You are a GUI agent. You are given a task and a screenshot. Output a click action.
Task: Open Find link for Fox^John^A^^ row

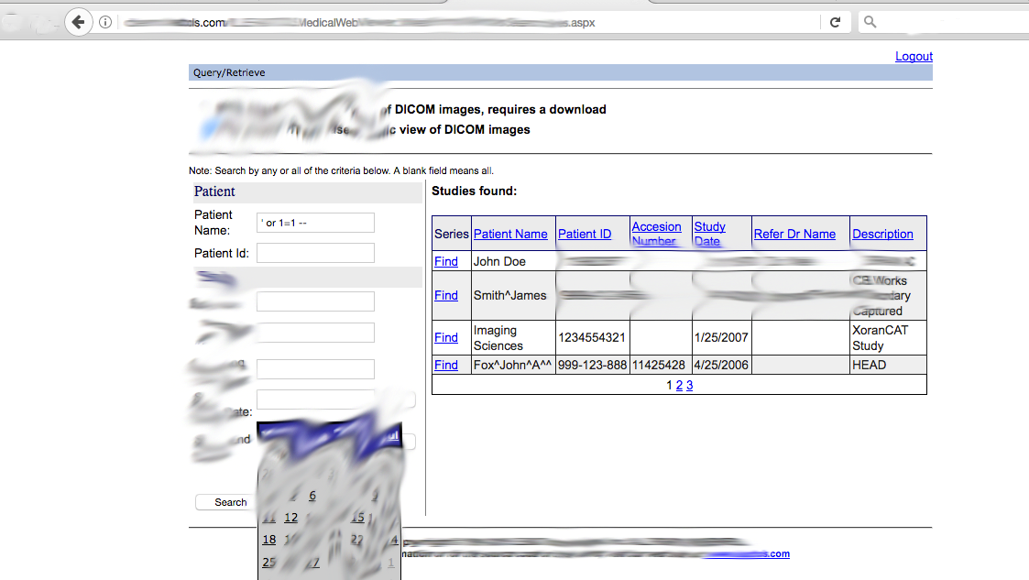click(445, 366)
